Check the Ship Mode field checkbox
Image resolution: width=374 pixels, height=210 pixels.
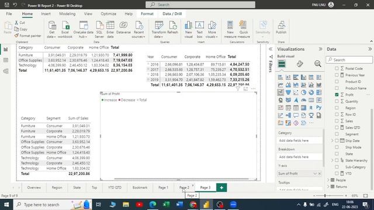[x=337, y=147]
